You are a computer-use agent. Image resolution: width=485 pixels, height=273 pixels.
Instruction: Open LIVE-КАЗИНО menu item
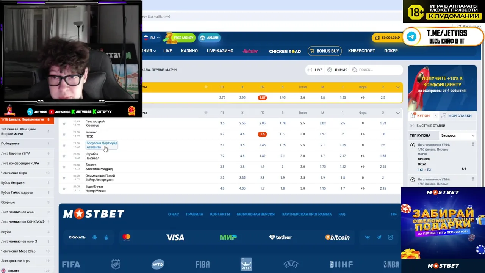pyautogui.click(x=220, y=51)
